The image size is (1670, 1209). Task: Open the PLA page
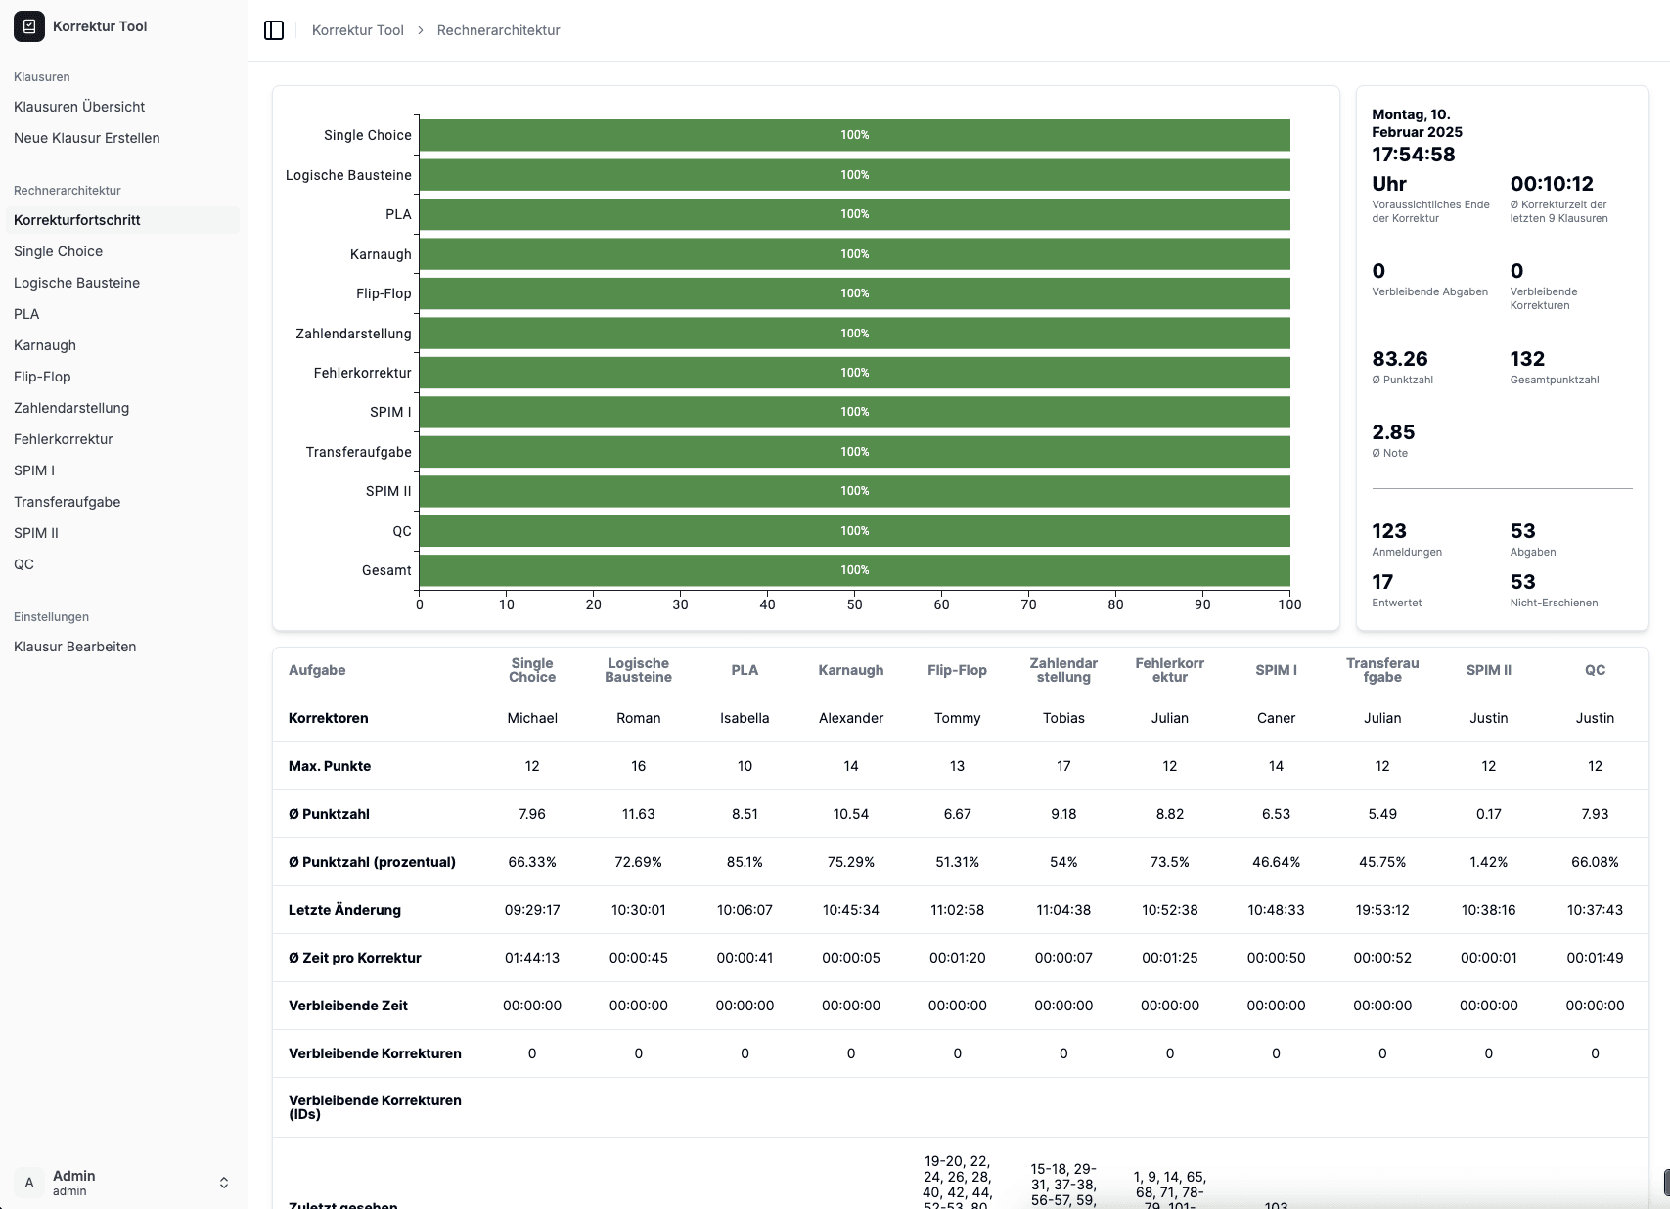pyautogui.click(x=26, y=314)
